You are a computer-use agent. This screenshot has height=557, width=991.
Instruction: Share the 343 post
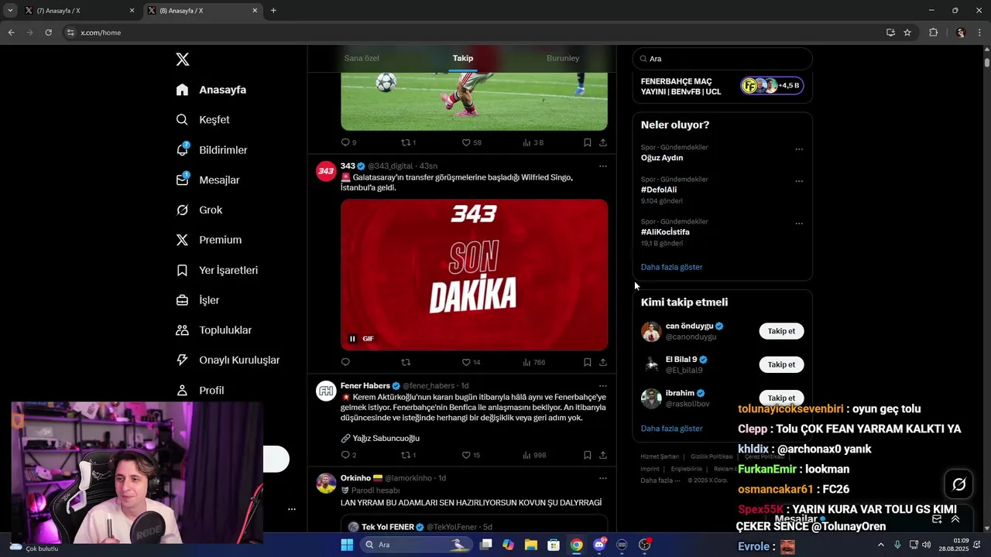603,362
